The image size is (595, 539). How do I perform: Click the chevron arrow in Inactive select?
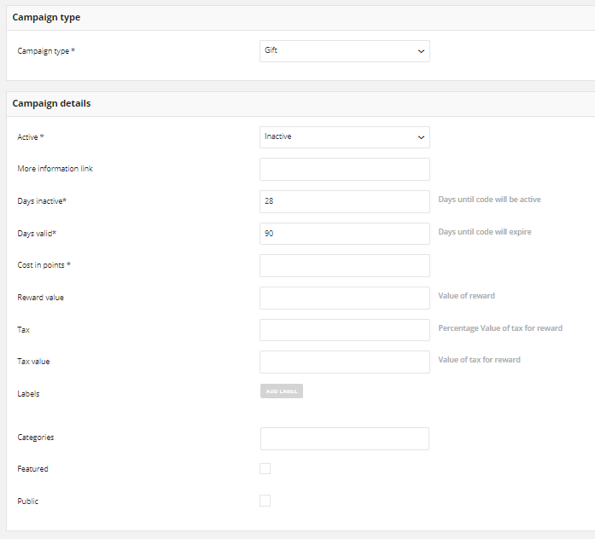coord(421,137)
